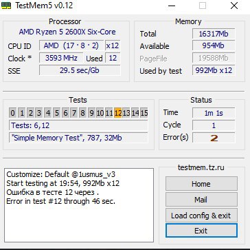The image size is (250, 250).
Task: Click the Cycle value 1
Action: [214, 125]
